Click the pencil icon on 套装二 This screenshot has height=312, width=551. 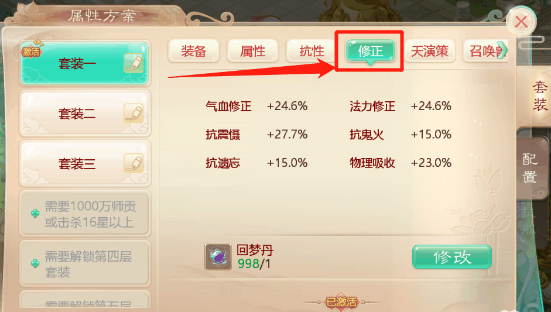[134, 114]
